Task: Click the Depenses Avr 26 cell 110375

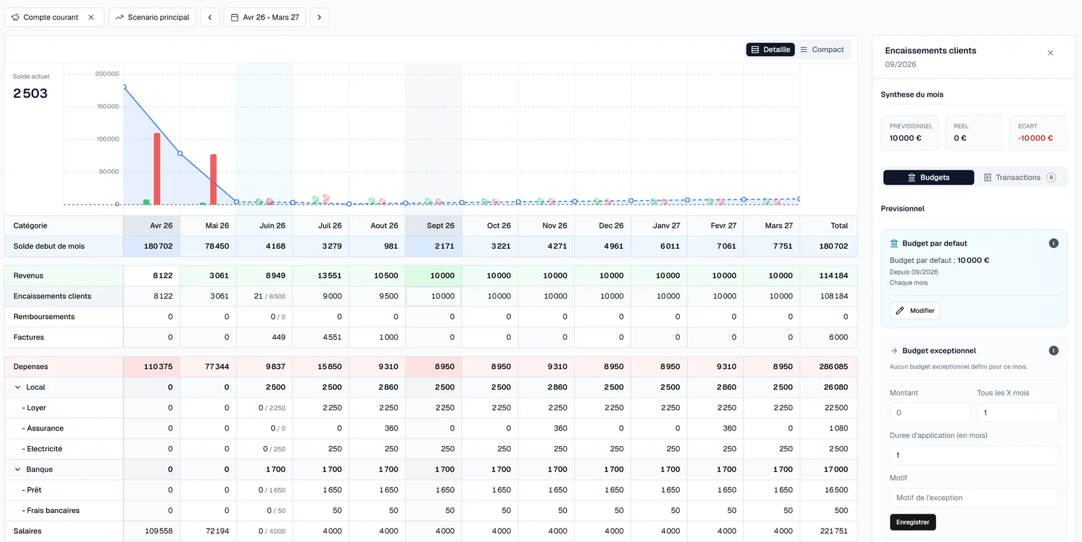Action: [151, 367]
